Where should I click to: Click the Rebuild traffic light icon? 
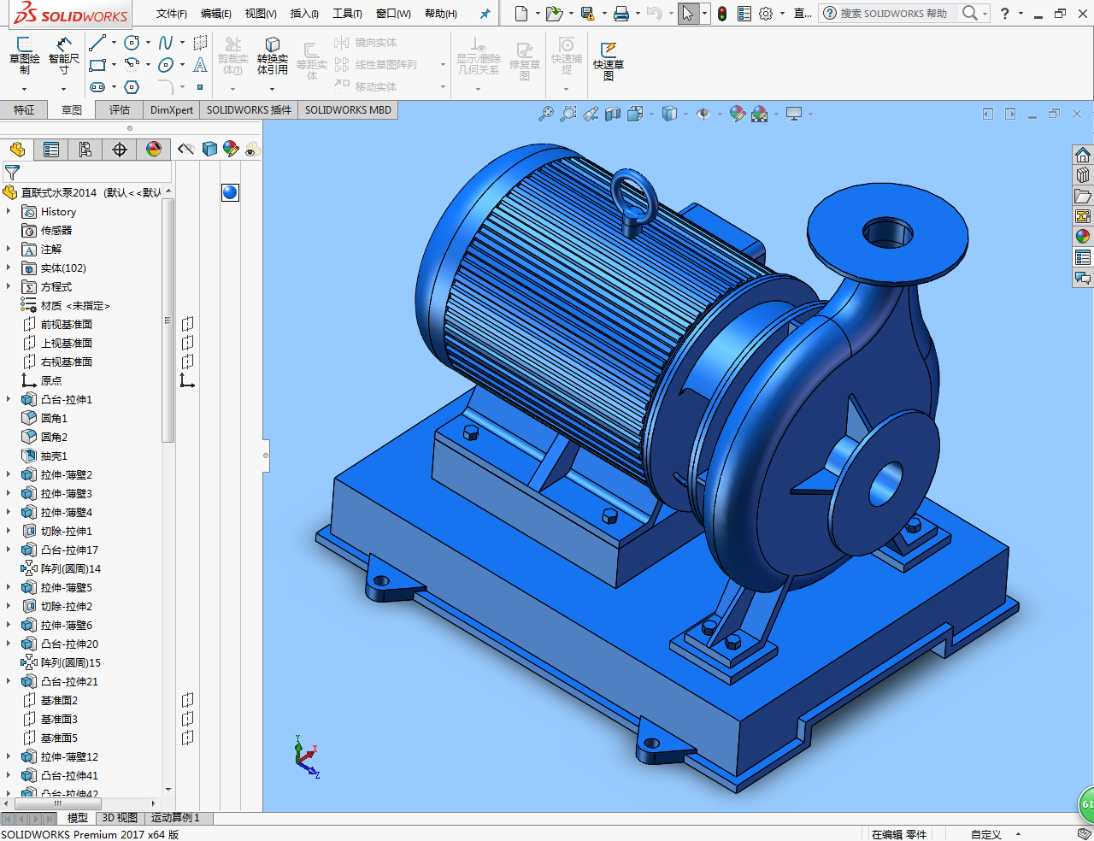point(722,14)
